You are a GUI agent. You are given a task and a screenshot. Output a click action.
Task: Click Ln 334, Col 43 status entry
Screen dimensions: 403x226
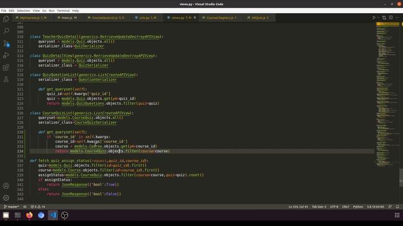(298, 207)
